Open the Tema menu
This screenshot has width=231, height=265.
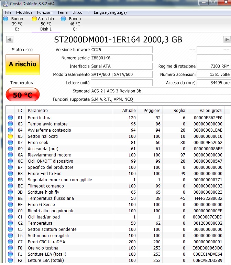point(62,12)
